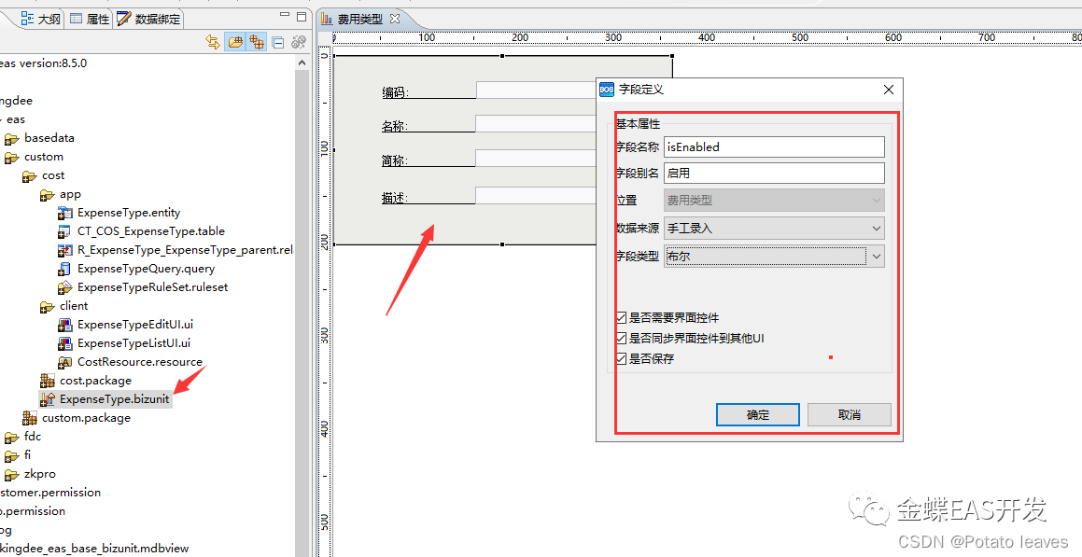Click the link-with-editor arrows toolbar icon
This screenshot has height=557, width=1082.
coord(213,42)
